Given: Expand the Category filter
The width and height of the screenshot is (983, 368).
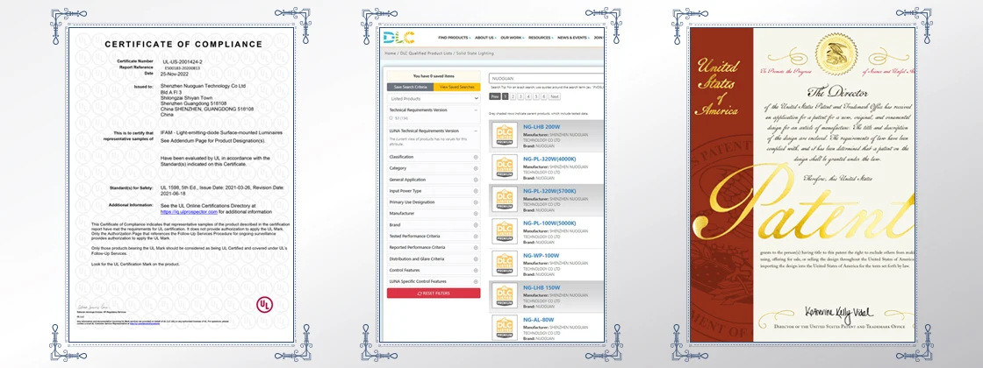Looking at the screenshot, I should pos(476,168).
